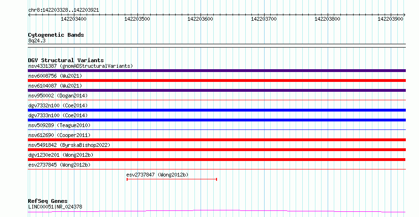Click the purple bar under nsv4331387
Screen dimensions: 419x217
click(217, 71)
